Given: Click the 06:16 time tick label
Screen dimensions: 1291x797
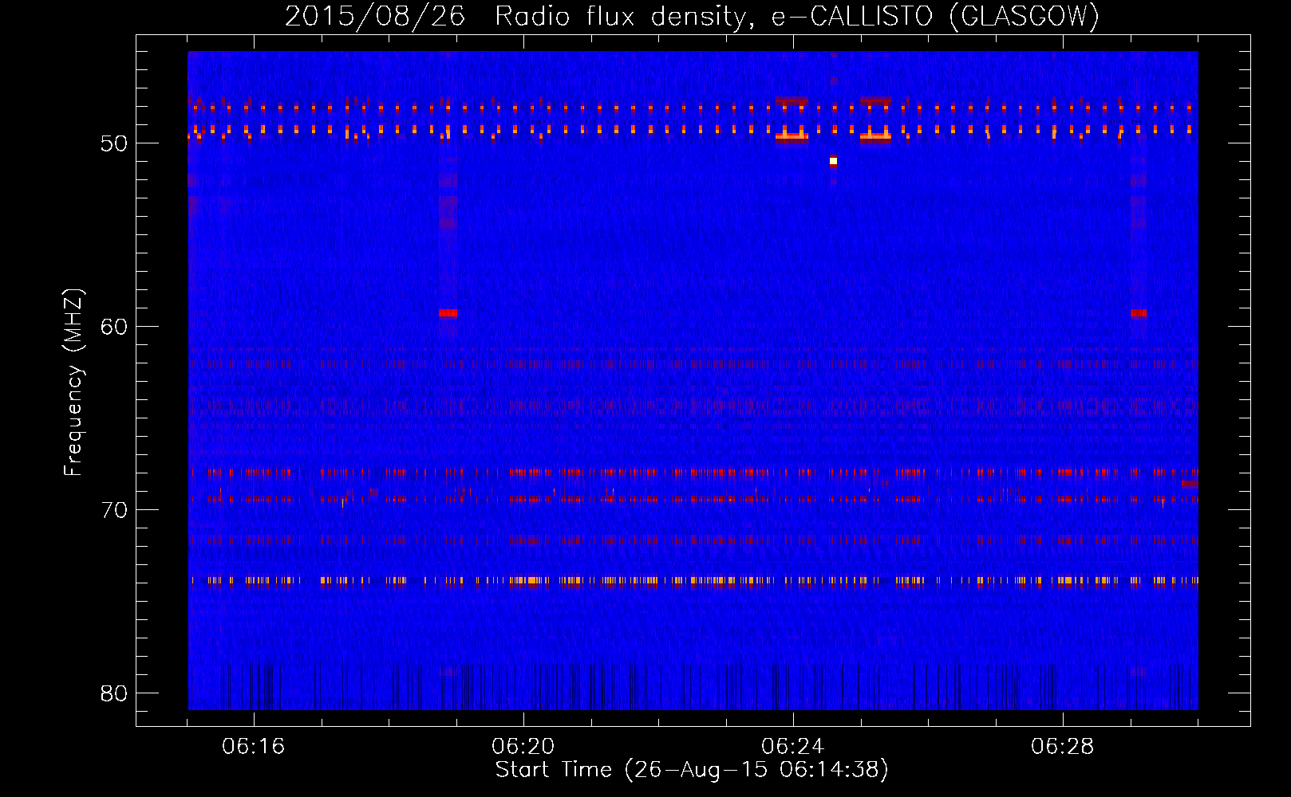Looking at the screenshot, I should click(x=253, y=747).
